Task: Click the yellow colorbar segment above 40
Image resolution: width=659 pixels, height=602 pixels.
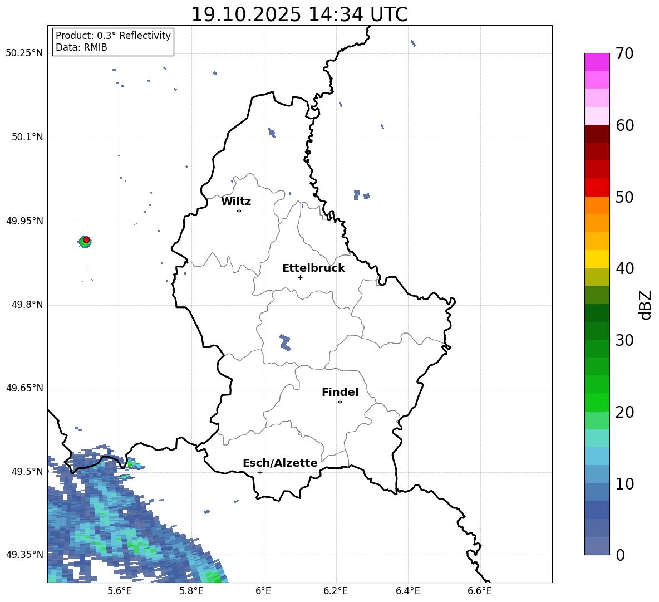Action: point(597,259)
